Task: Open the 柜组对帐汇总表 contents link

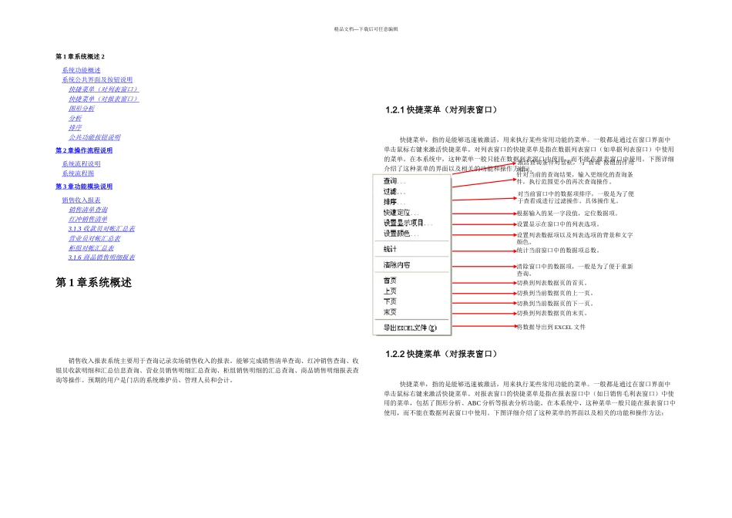Action: click(91, 248)
